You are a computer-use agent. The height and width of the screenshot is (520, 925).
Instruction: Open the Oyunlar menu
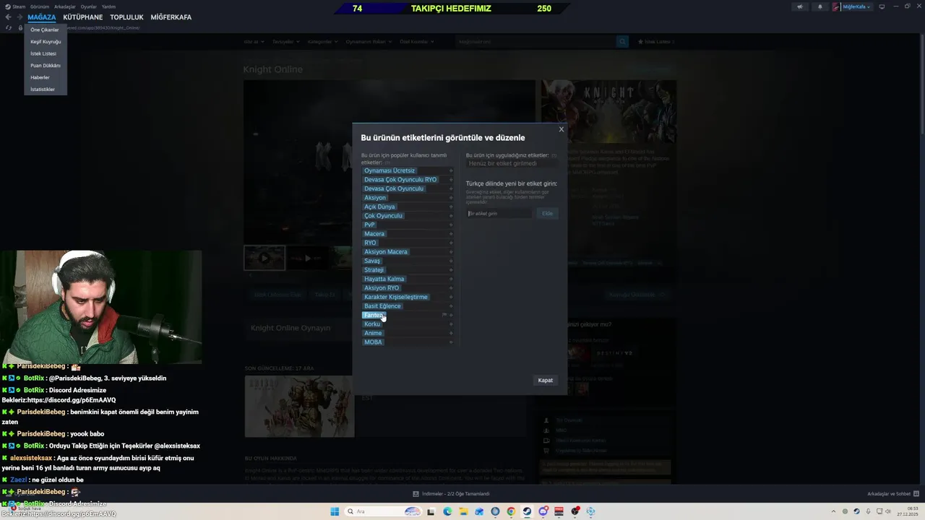[x=88, y=6]
